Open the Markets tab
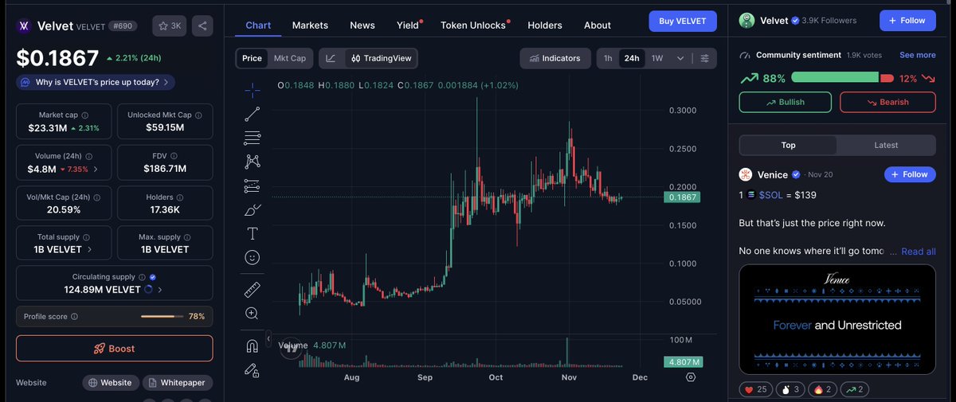Image resolution: width=956 pixels, height=402 pixels. pos(310,25)
